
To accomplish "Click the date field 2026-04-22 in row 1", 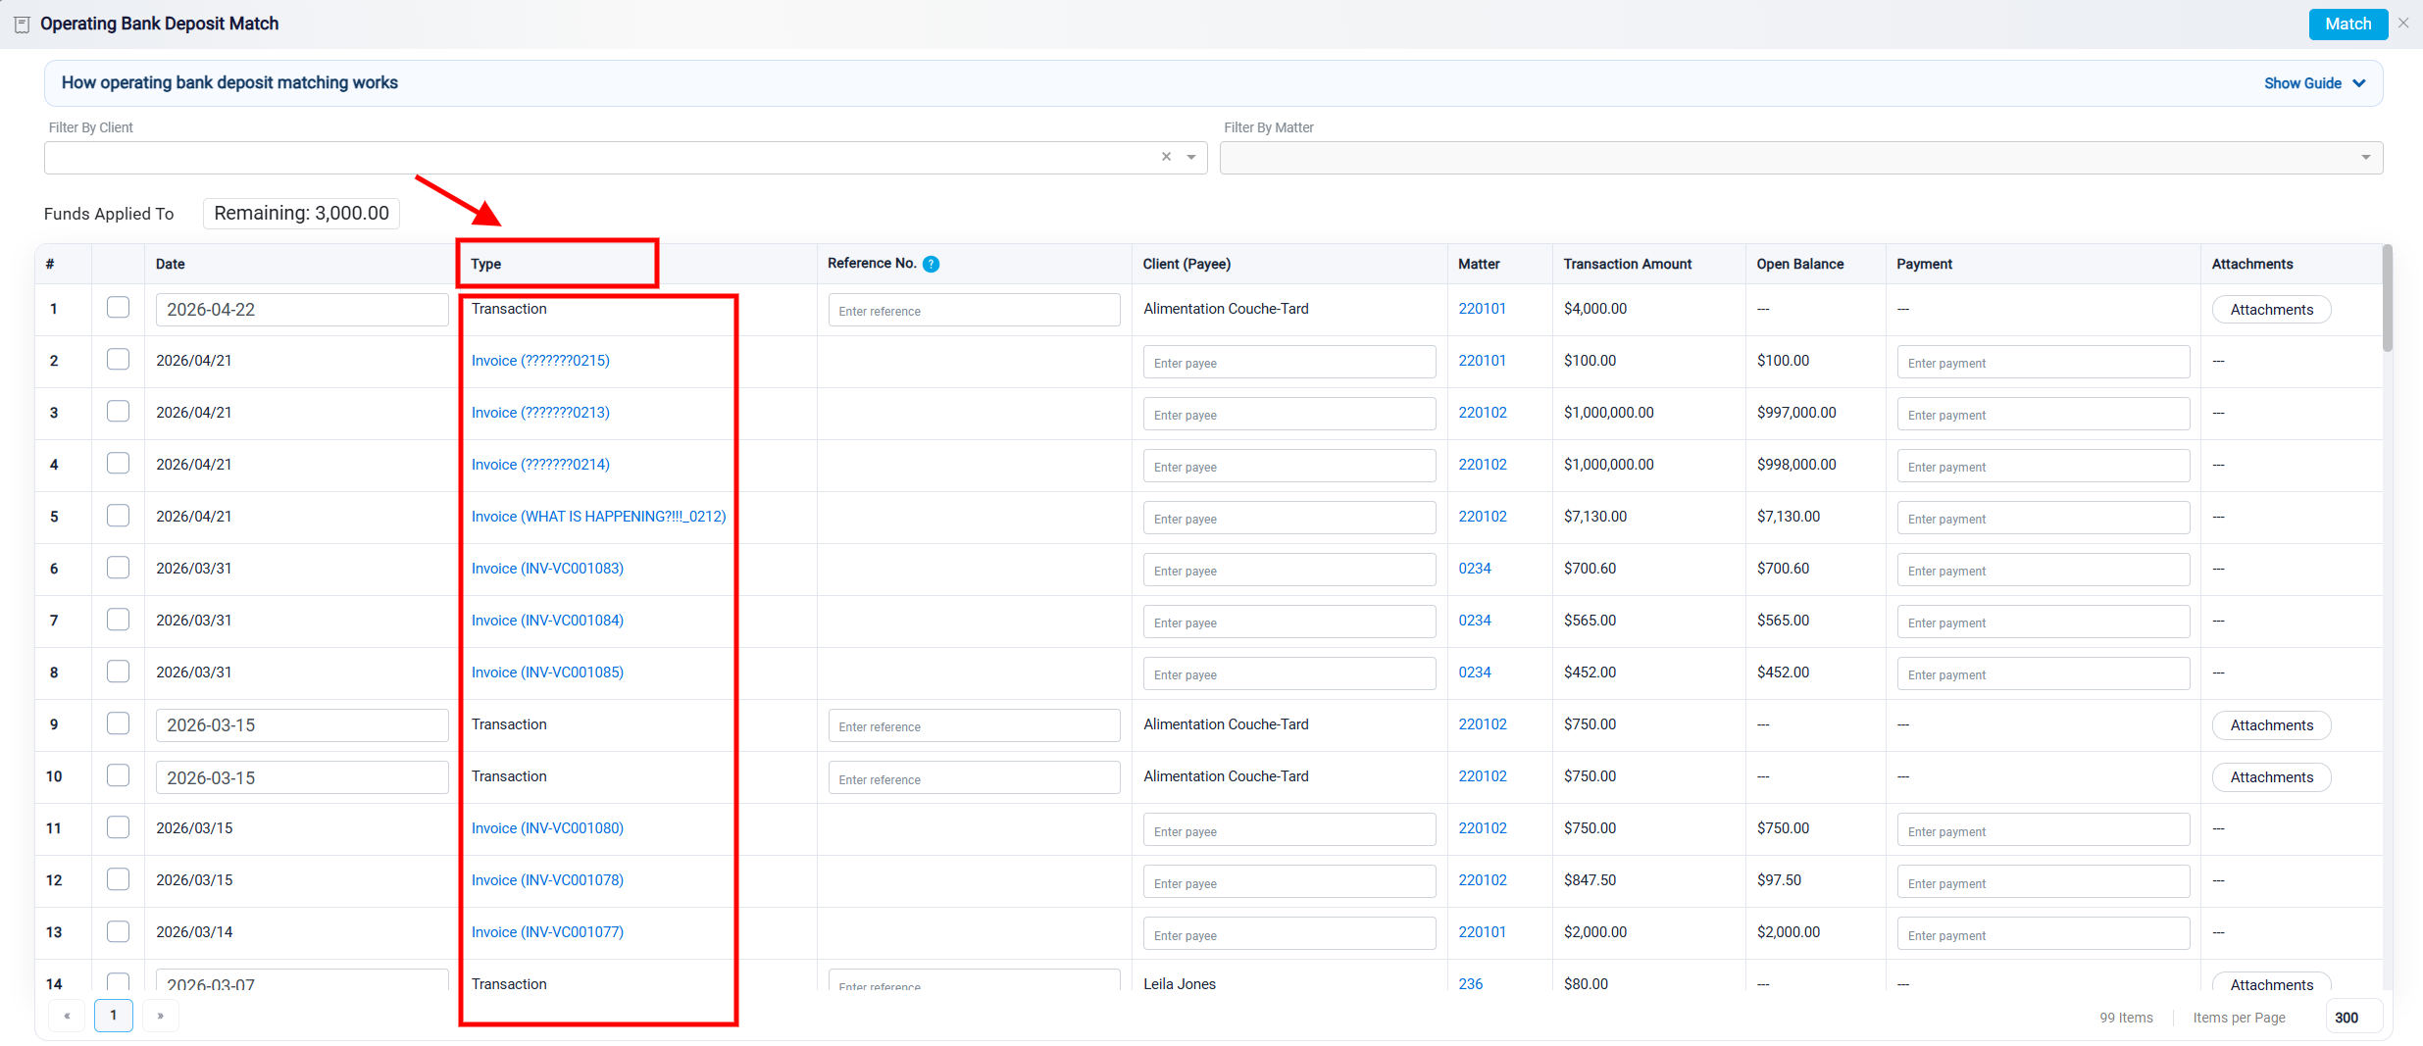I will tap(302, 310).
